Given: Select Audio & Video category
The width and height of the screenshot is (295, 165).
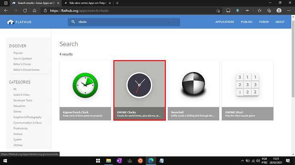Looking at the screenshot, I should [21, 95].
